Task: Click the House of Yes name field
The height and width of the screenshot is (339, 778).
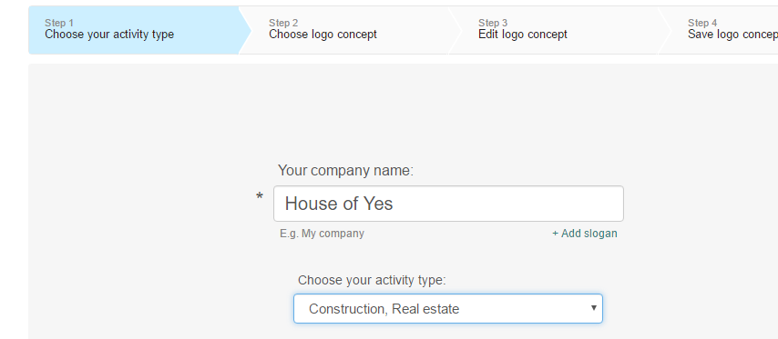Action: point(448,204)
